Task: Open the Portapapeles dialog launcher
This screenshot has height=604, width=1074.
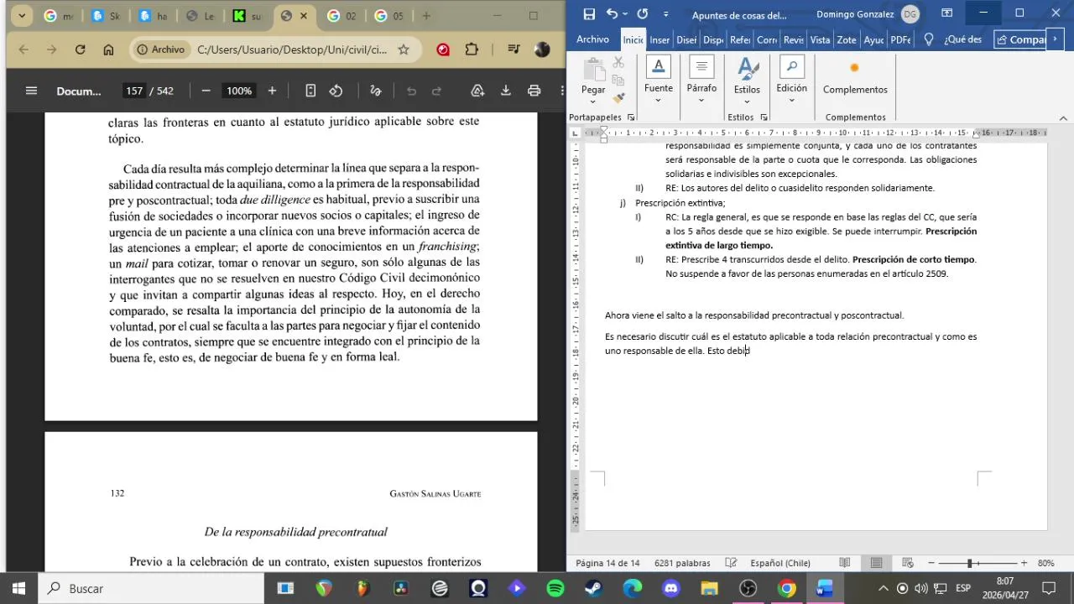Action: coord(631,117)
